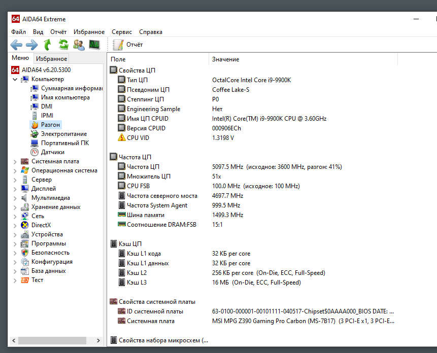This screenshot has height=353, width=437.
Task: Open the Вид menu
Action: point(38,32)
